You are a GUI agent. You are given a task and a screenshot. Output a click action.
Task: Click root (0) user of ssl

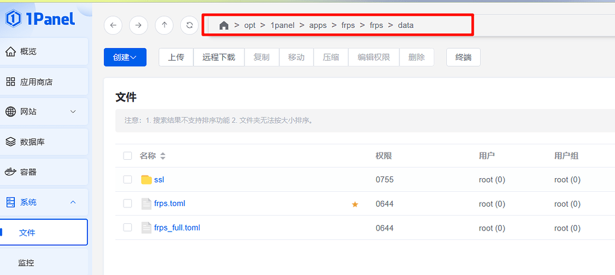(x=492, y=180)
